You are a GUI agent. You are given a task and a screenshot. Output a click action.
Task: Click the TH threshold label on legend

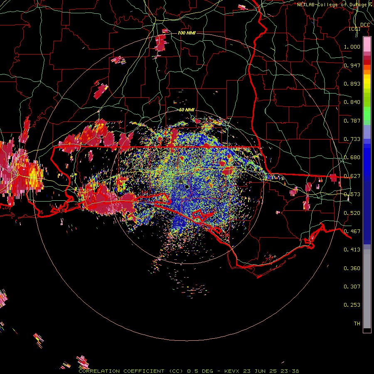point(357,323)
